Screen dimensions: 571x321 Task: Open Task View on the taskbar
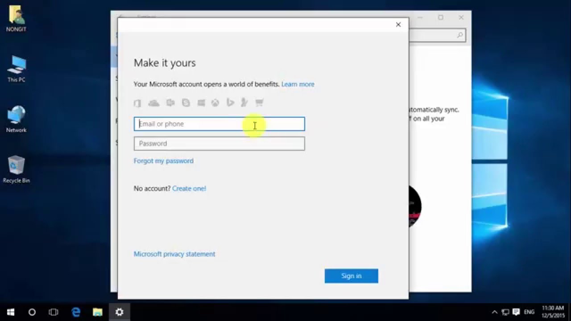[54, 312]
